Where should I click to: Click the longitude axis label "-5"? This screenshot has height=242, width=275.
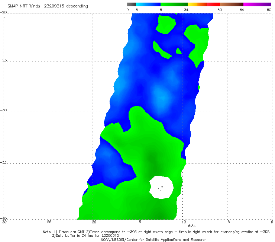(227, 222)
